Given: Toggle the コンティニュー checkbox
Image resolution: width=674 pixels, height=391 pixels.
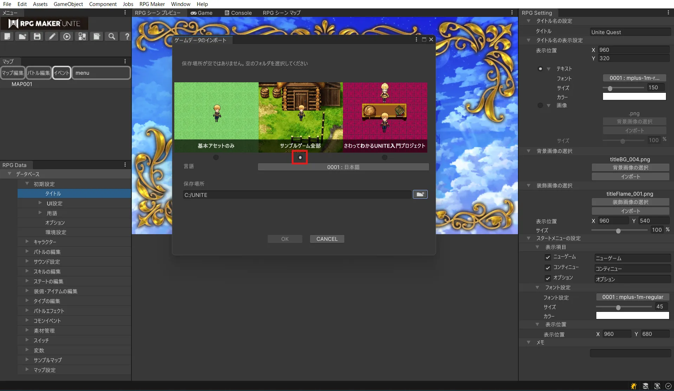Looking at the screenshot, I should 547,268.
